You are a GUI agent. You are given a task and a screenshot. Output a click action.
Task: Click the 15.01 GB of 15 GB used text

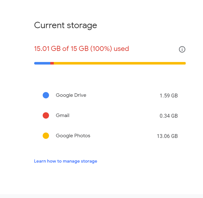tap(82, 49)
